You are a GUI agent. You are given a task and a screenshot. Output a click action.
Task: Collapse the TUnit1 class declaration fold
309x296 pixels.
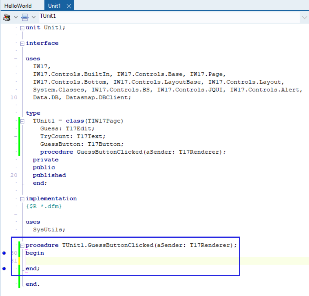click(x=22, y=121)
